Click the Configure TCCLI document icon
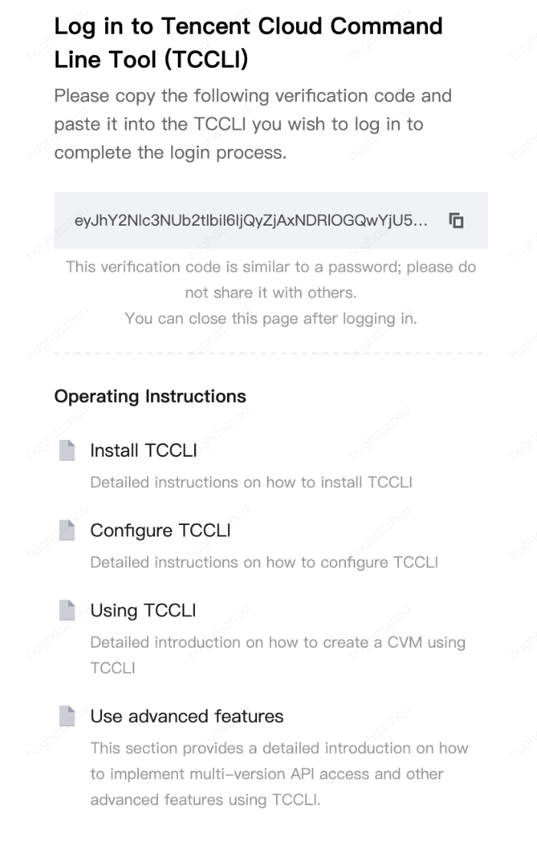This screenshot has height=842, width=537. pos(67,530)
